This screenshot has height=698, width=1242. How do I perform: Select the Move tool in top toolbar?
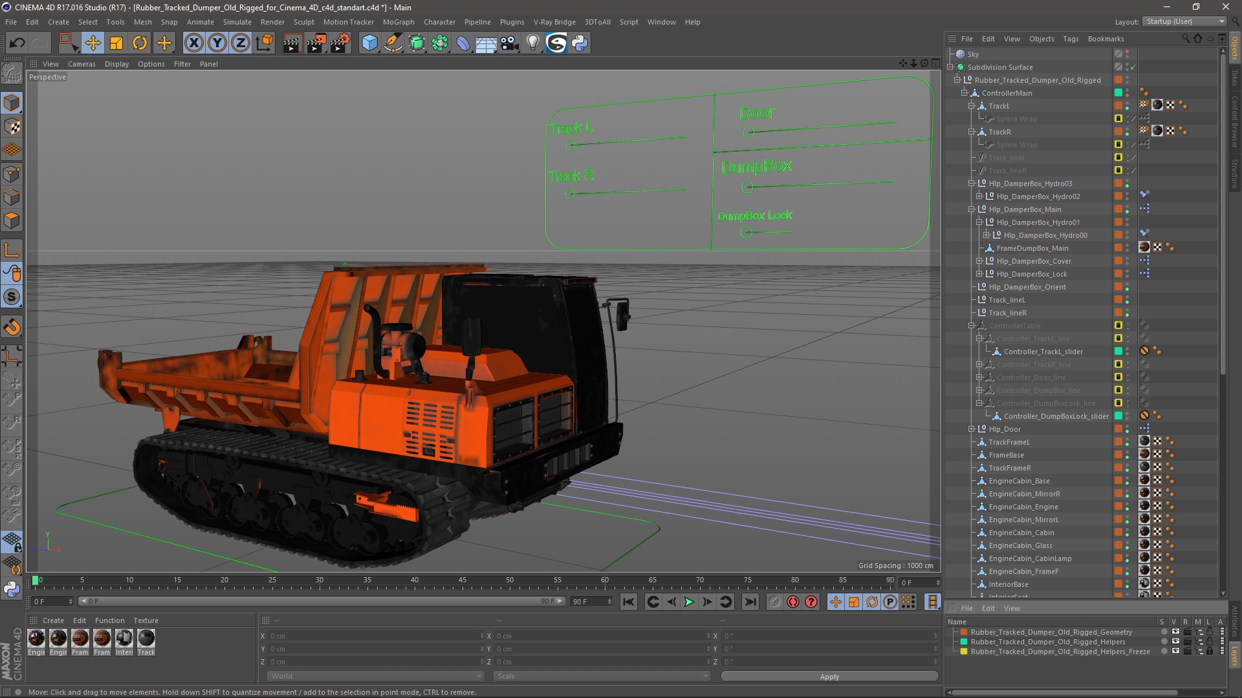(x=93, y=43)
